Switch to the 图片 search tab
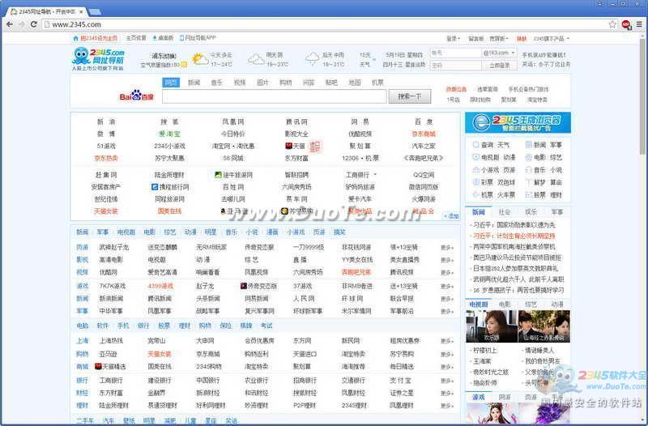Screen dimensions: 648x426 coord(262,83)
